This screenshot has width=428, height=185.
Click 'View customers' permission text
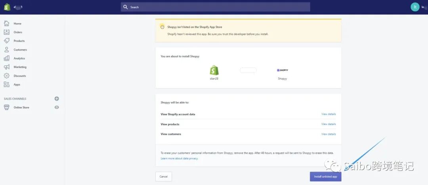point(171,134)
